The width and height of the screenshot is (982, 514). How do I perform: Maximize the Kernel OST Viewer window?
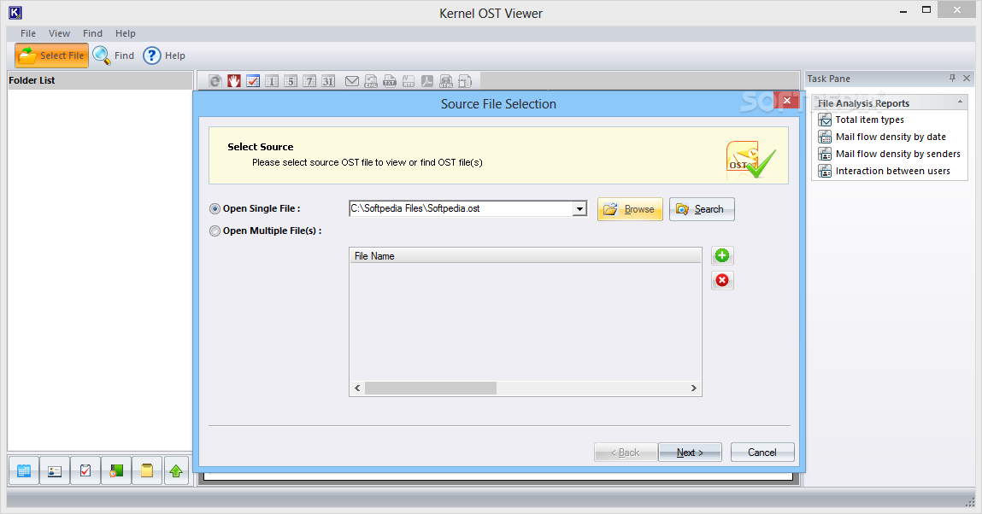926,10
